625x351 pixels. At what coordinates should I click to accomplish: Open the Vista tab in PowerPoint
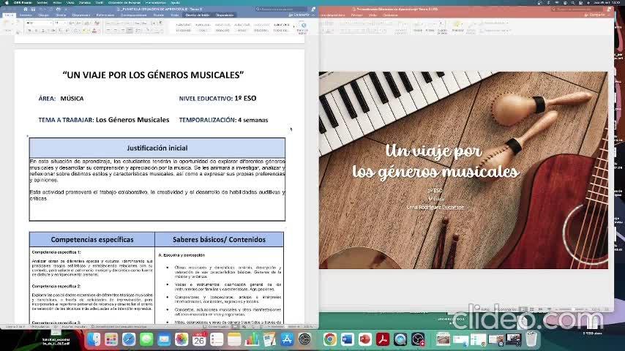(373, 15)
